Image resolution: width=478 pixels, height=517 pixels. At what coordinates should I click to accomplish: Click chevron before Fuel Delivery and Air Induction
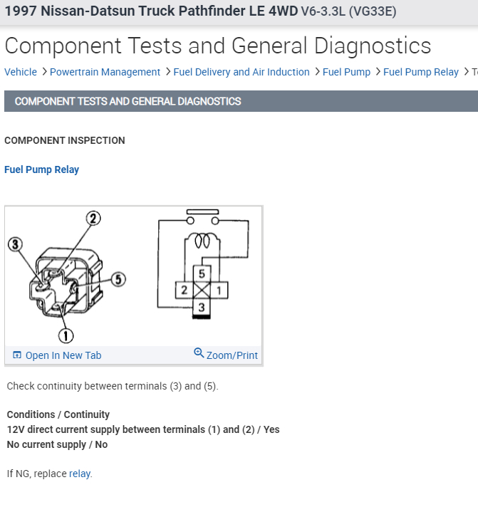pos(167,71)
